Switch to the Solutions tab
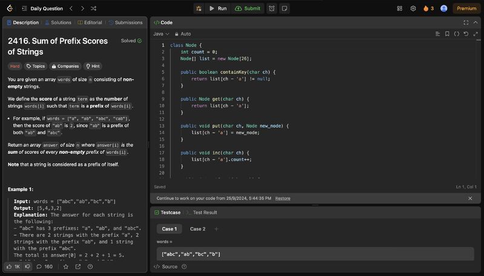The image size is (484, 276). click(58, 22)
